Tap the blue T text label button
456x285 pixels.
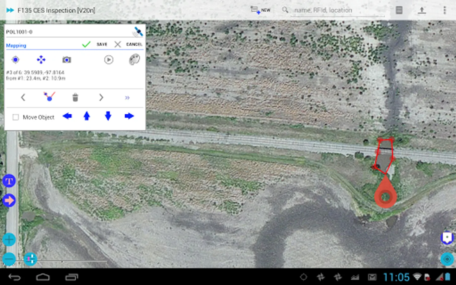[x=9, y=181]
